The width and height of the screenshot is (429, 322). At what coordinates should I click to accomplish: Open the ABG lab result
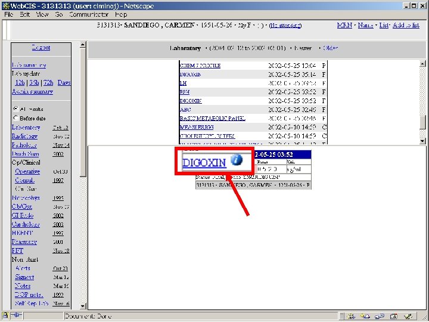pos(185,110)
